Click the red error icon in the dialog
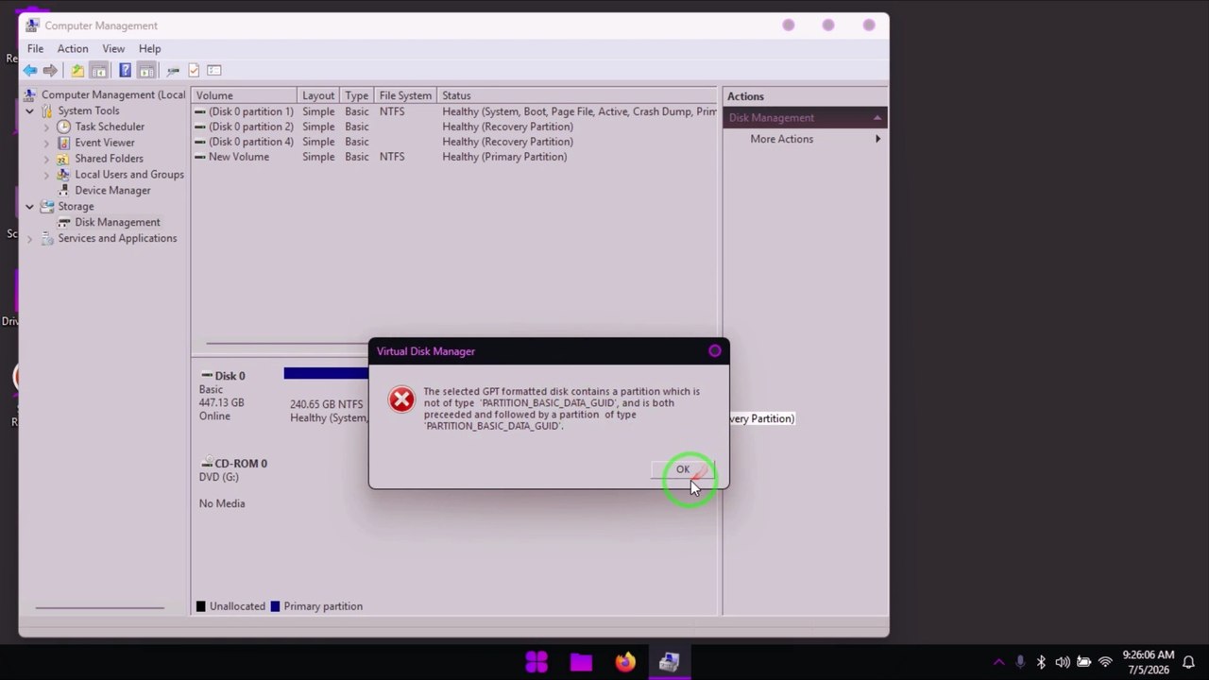The width and height of the screenshot is (1209, 680). click(401, 399)
